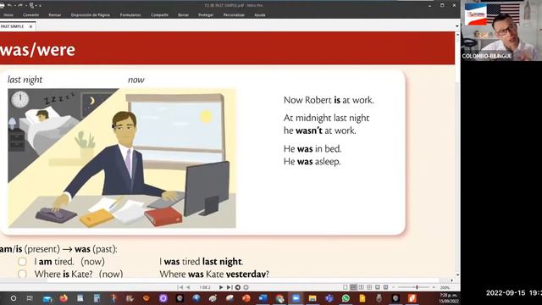Open the Disposición de Página tab
Image resolution: width=542 pixels, height=305 pixels.
tap(91, 15)
